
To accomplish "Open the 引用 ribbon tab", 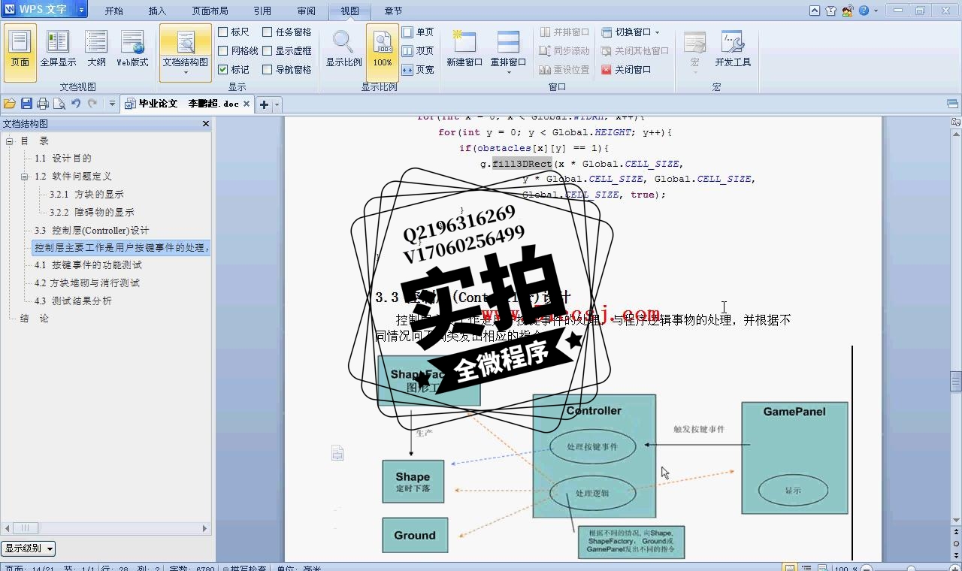I will [262, 11].
